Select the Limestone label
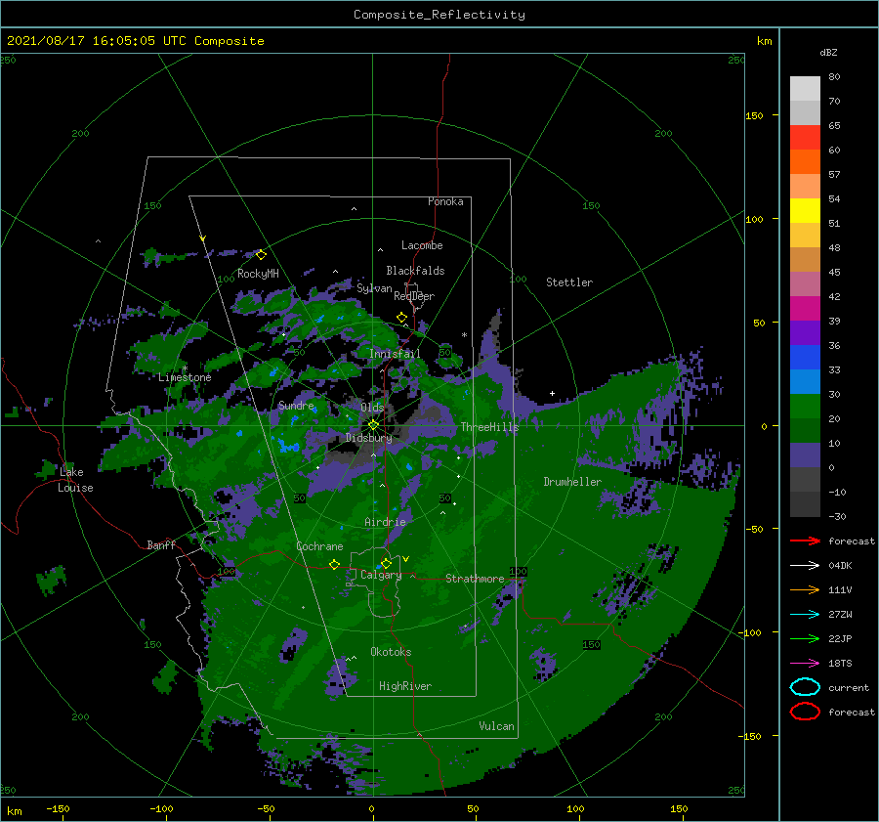The width and height of the screenshot is (879, 822). point(185,377)
